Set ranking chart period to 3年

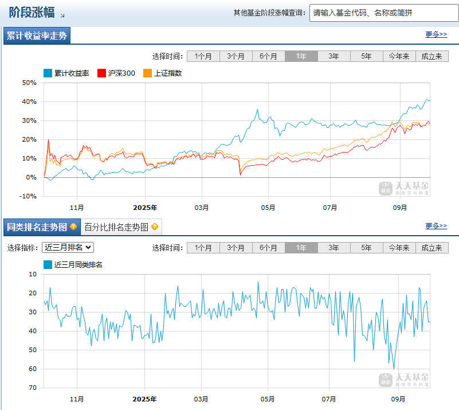pyautogui.click(x=334, y=248)
